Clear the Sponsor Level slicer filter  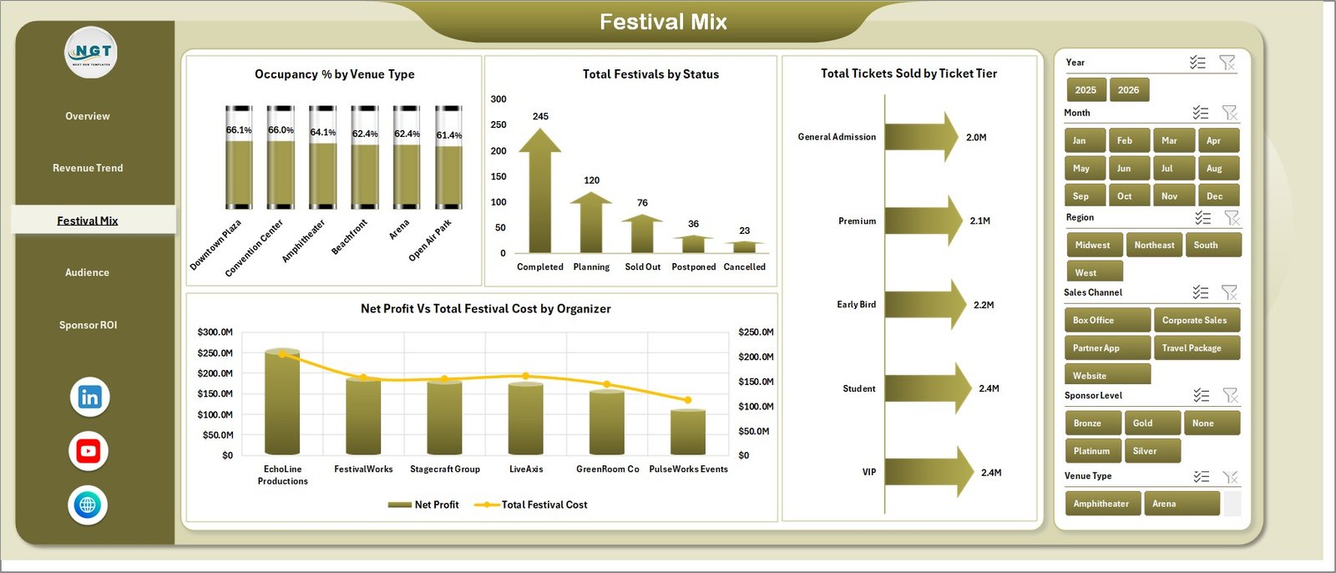coord(1230,395)
